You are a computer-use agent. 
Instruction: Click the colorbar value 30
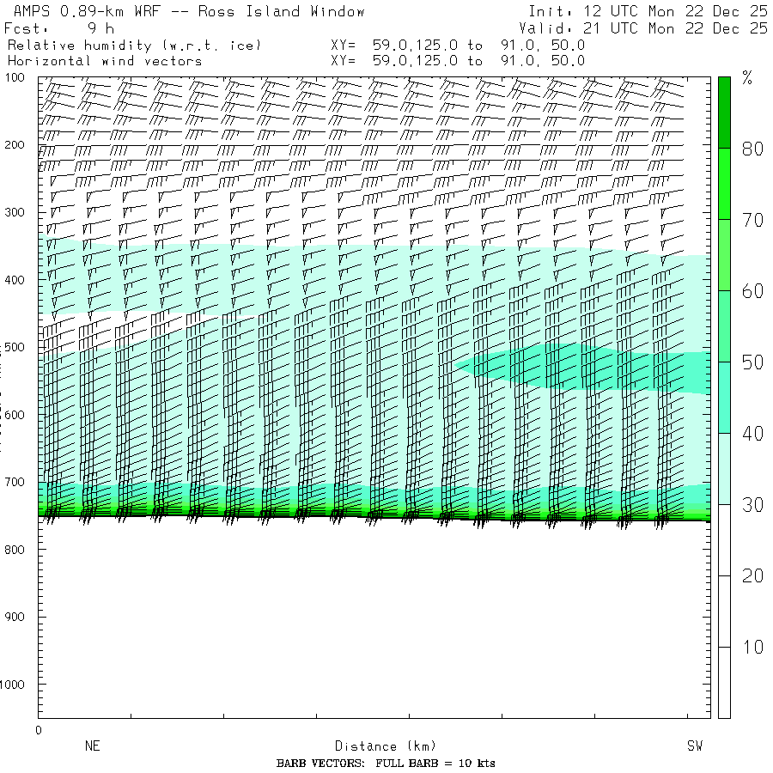tap(752, 505)
